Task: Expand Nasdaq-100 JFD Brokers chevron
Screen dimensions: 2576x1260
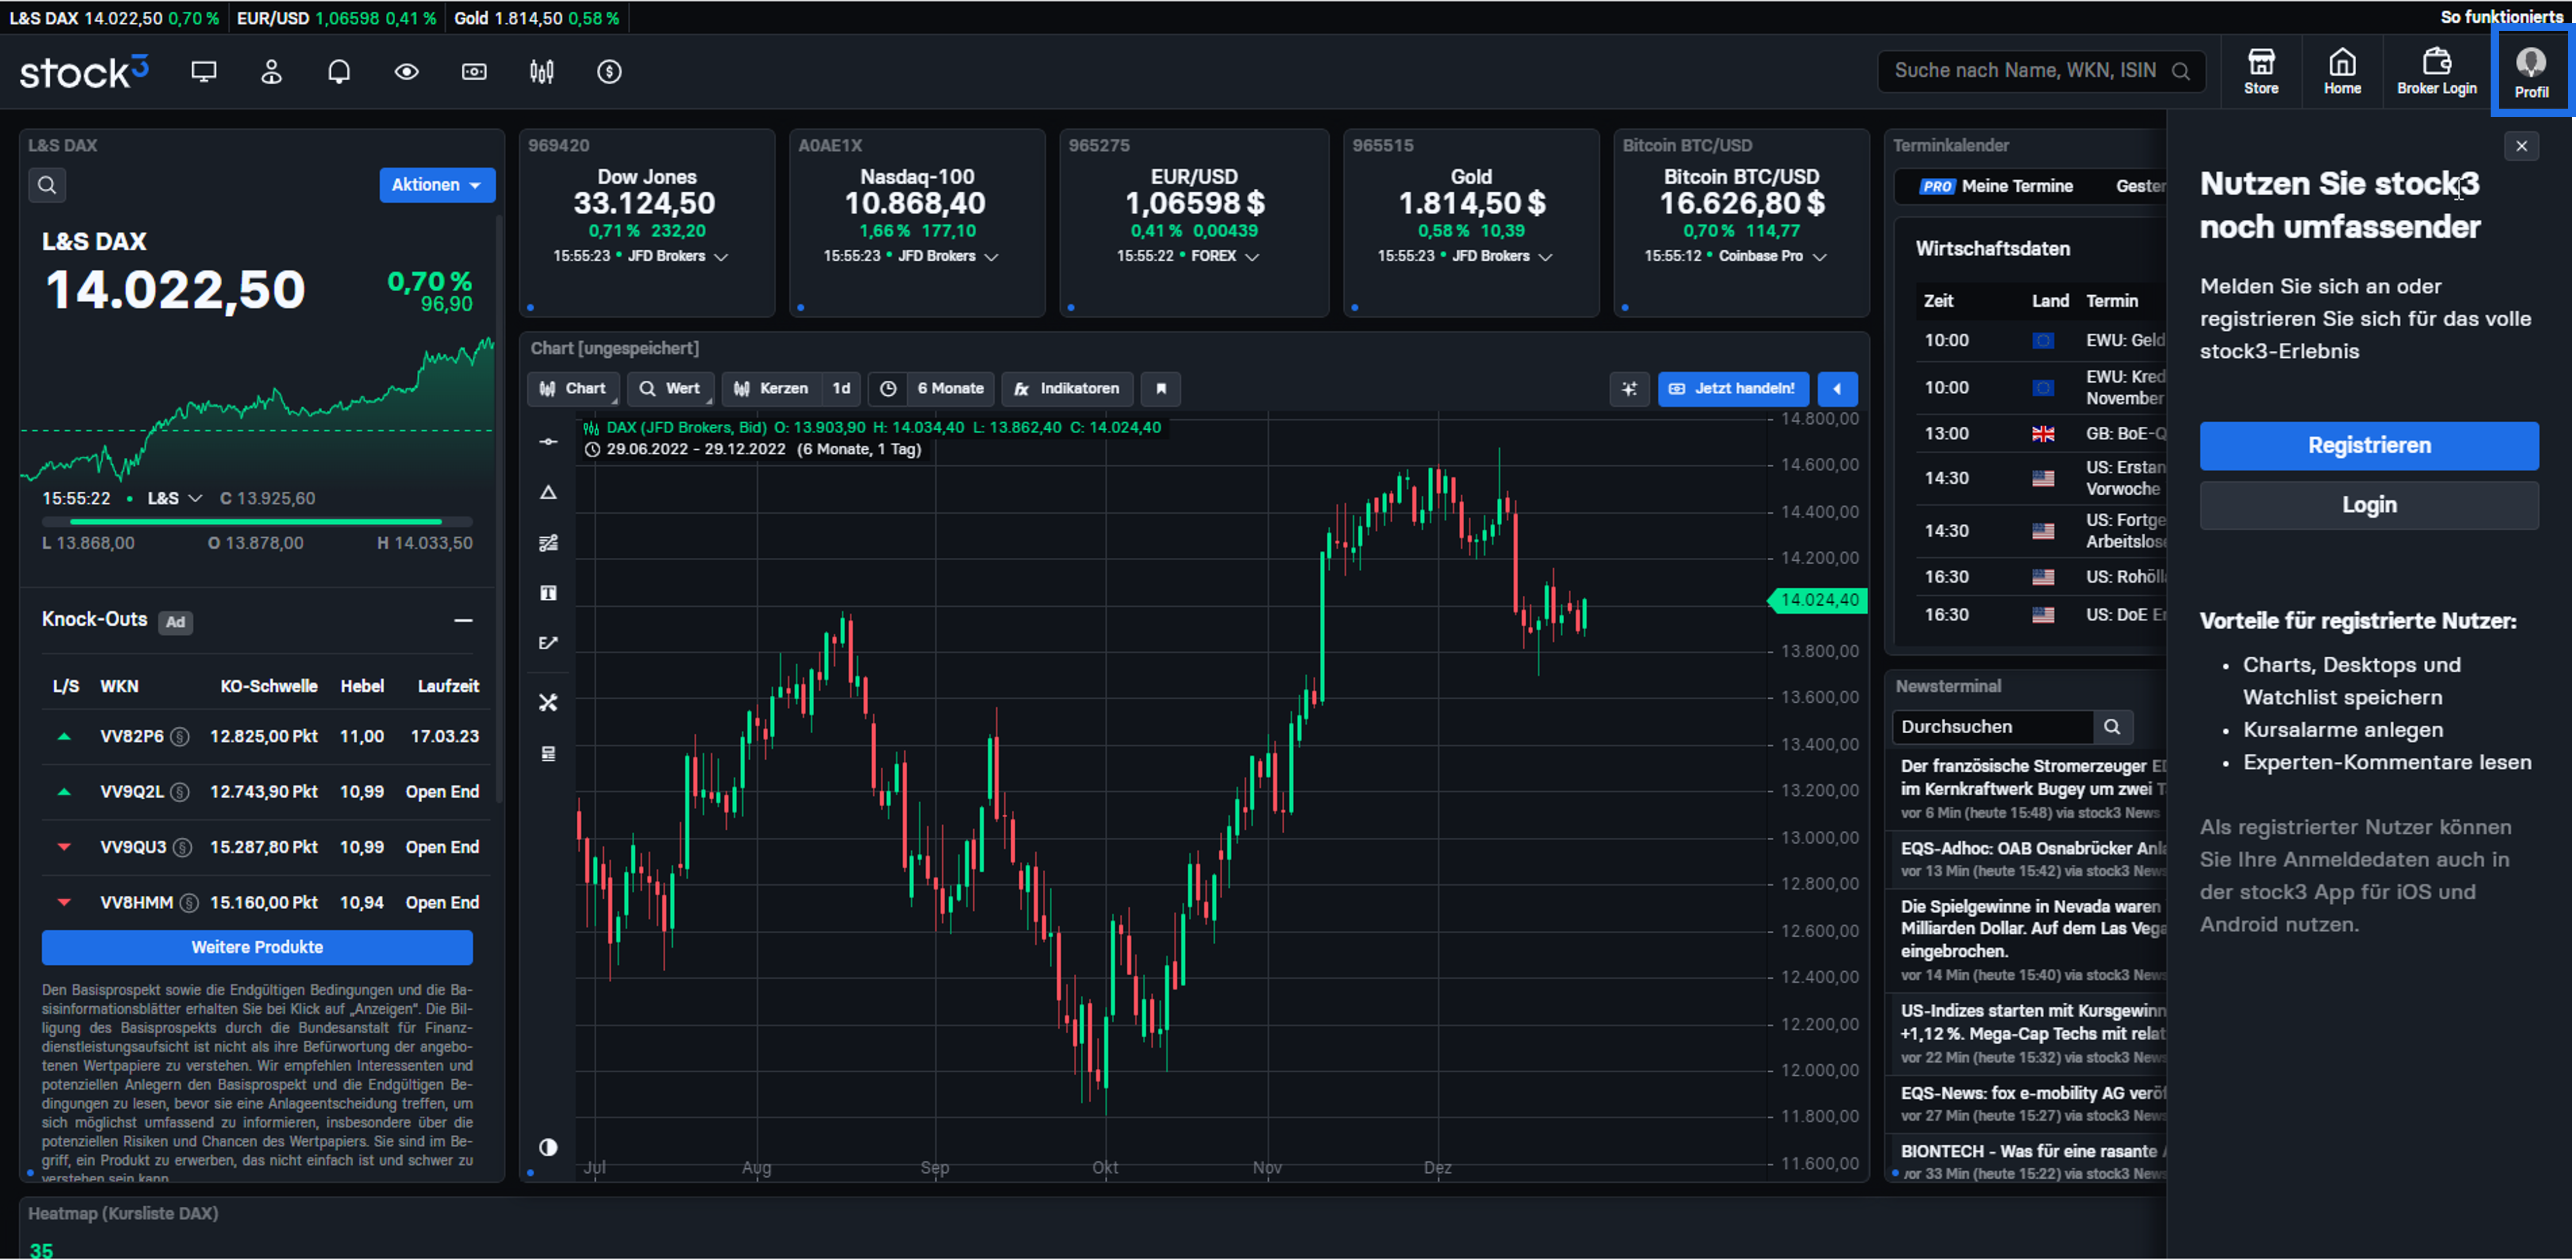Action: (991, 257)
